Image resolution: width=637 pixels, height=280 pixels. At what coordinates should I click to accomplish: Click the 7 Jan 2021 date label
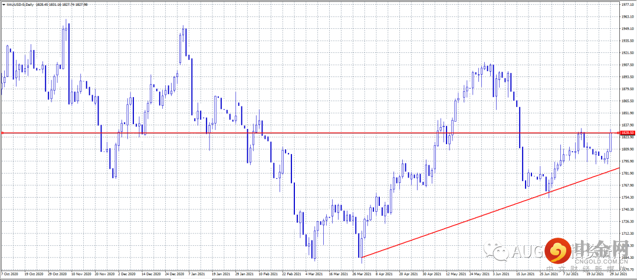198,274
